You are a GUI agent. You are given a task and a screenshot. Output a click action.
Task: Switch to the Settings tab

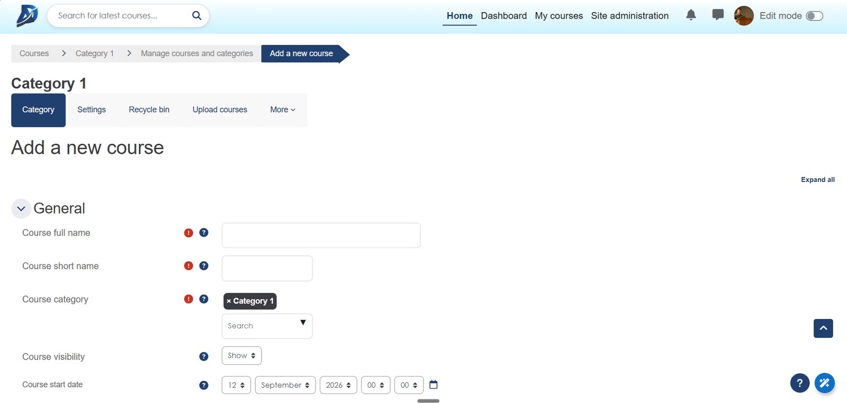point(92,110)
